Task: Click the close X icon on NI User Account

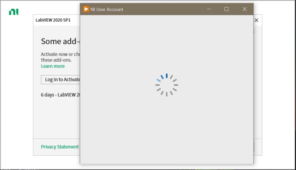Action: [244, 9]
